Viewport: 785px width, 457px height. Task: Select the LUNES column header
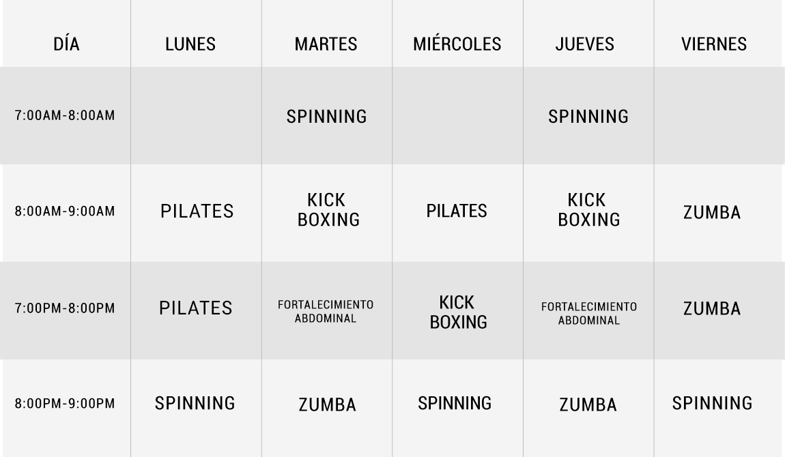coord(190,44)
